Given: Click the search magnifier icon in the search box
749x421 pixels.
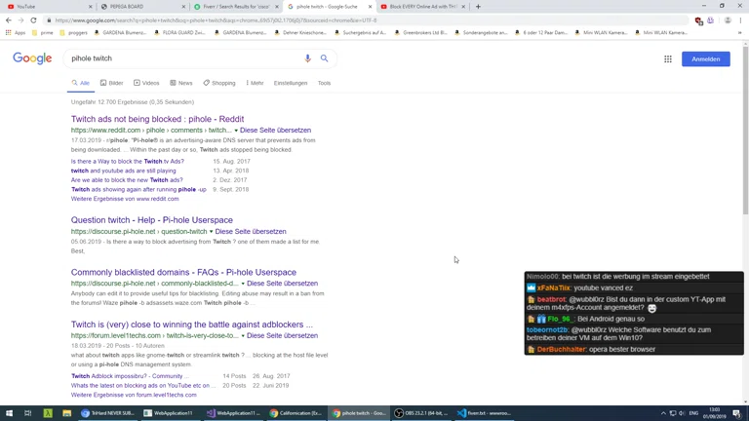Looking at the screenshot, I should pyautogui.click(x=325, y=58).
